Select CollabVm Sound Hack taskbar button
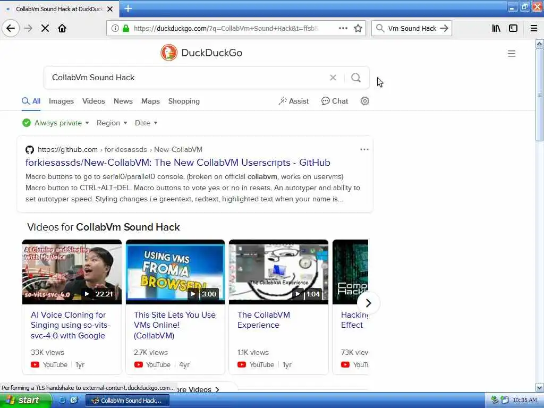The width and height of the screenshot is (544, 408). [127, 401]
